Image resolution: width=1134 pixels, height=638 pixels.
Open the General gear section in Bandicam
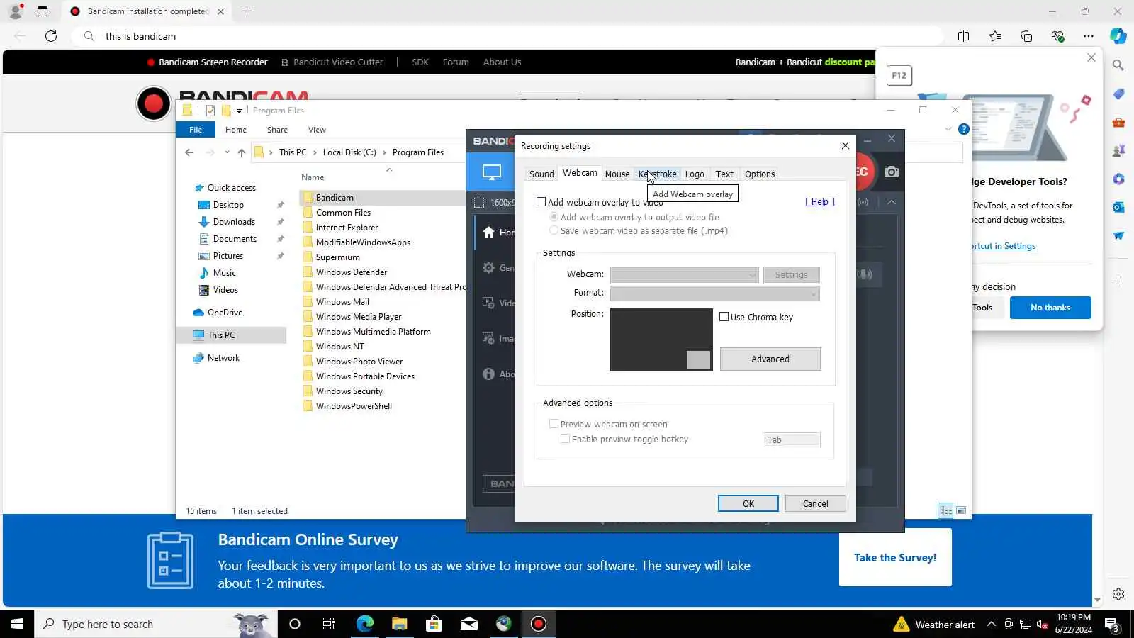pos(488,268)
